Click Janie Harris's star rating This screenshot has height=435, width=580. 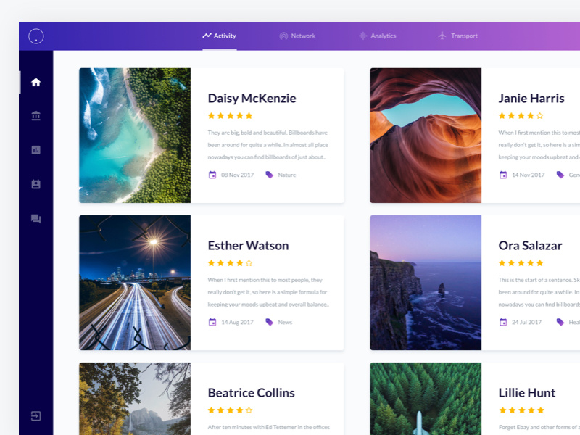pyautogui.click(x=521, y=116)
